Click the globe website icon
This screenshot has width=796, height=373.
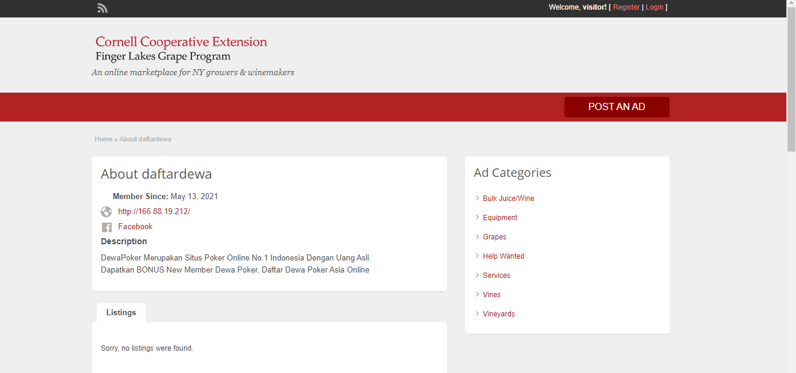coord(106,212)
